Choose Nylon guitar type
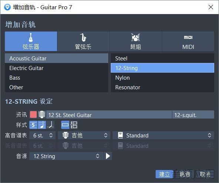Viewport: 219px width, 183px height. click(162, 78)
